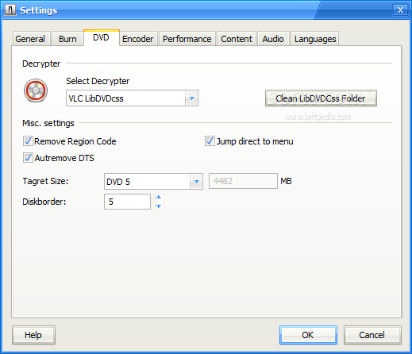The height and width of the screenshot is (354, 412).
Task: View the Languages tab
Action: pos(315,39)
